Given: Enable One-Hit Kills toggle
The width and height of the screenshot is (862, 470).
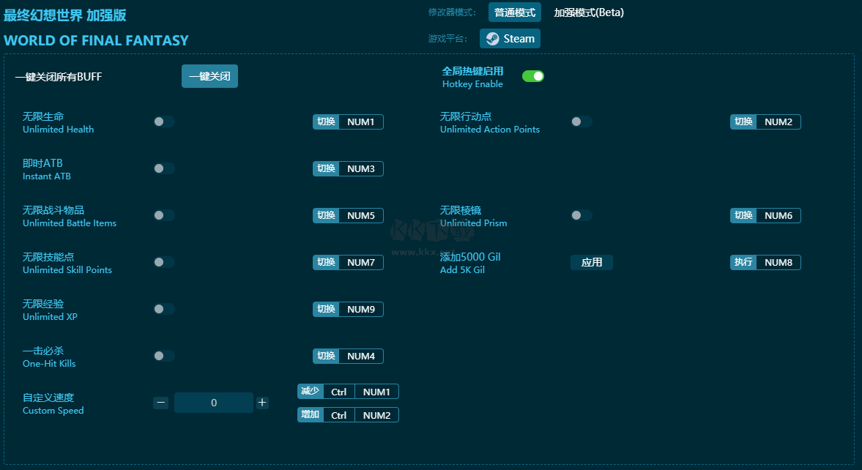Looking at the screenshot, I should tap(164, 356).
